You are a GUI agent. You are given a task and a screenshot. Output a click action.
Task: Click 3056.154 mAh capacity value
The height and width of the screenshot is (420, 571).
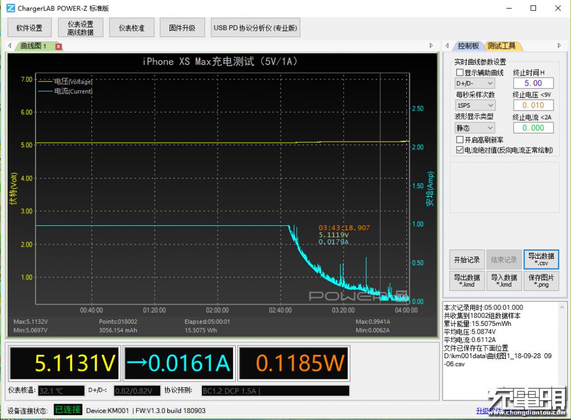pos(118,330)
